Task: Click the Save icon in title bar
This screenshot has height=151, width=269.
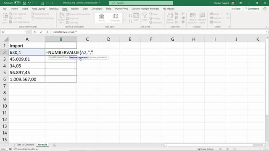Action: pyautogui.click(x=24, y=3)
